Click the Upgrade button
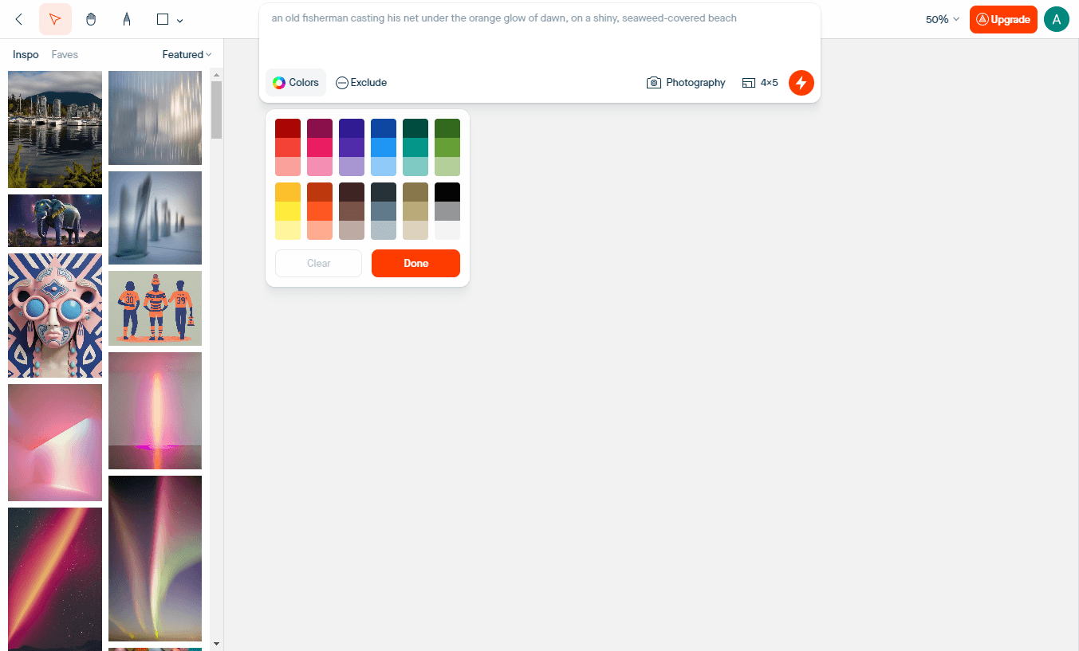Image resolution: width=1079 pixels, height=651 pixels. [1003, 18]
